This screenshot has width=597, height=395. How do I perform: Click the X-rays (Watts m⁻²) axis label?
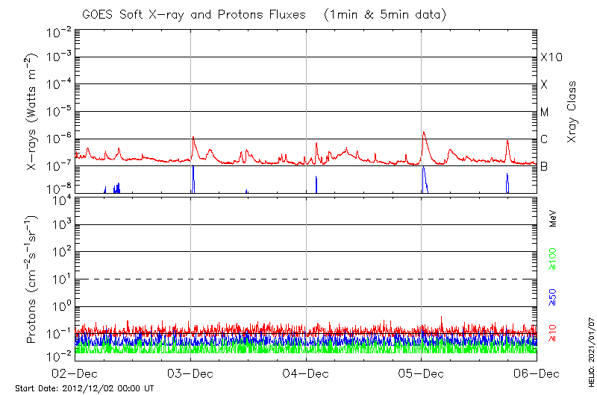[32, 112]
